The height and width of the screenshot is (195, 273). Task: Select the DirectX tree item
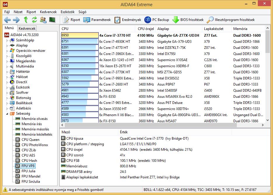pyautogui.click(x=22, y=82)
